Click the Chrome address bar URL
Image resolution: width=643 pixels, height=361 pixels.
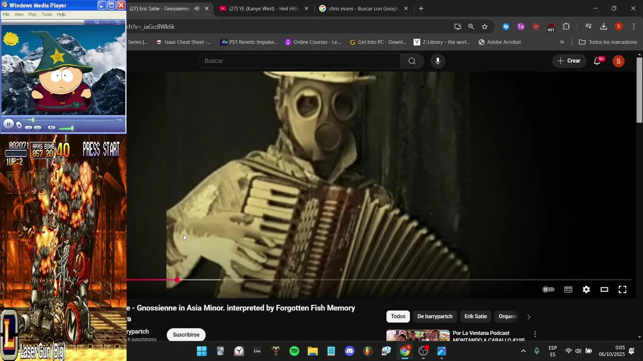[x=151, y=27]
